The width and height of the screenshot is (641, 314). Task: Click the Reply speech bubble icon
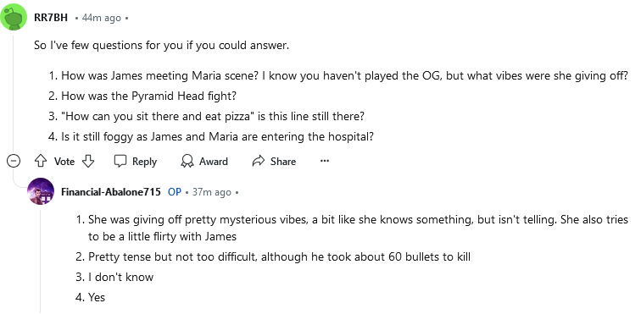(120, 162)
